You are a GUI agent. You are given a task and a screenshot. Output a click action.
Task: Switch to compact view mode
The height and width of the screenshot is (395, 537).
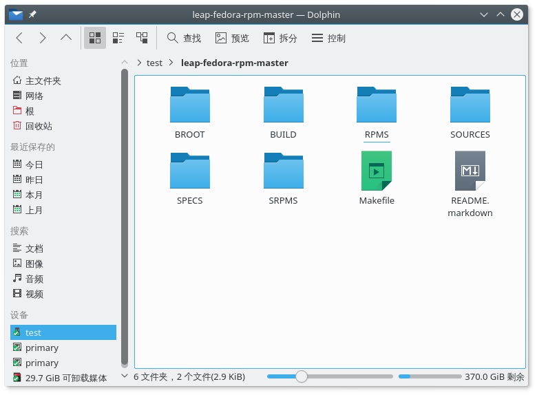pos(118,38)
